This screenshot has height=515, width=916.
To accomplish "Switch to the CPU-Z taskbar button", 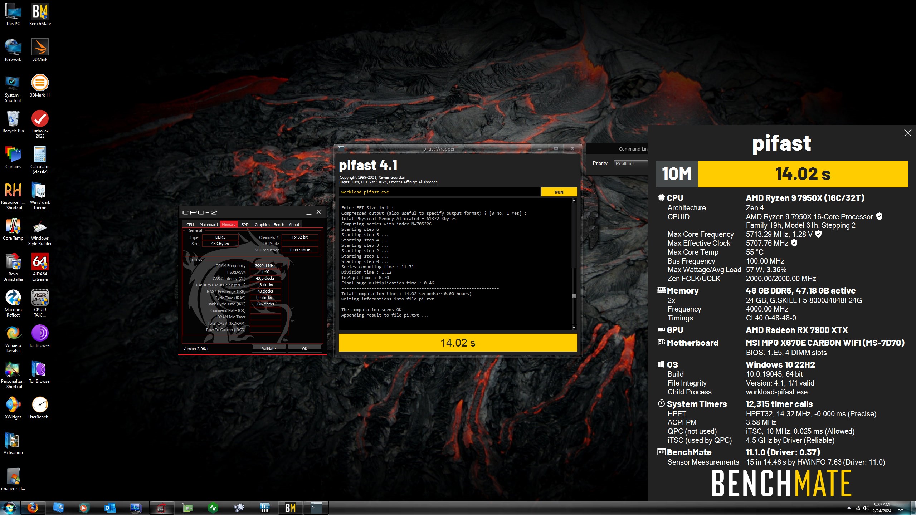I will 161,508.
